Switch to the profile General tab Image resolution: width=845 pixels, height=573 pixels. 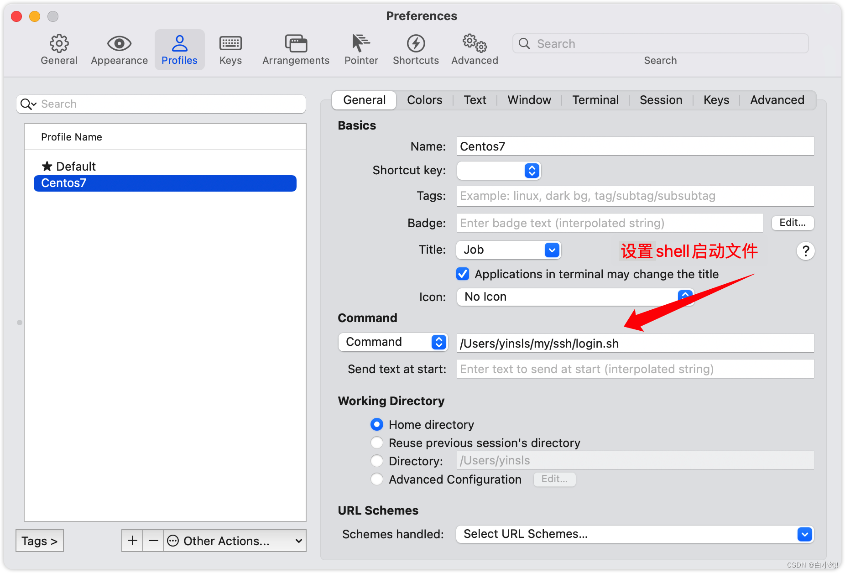point(364,100)
